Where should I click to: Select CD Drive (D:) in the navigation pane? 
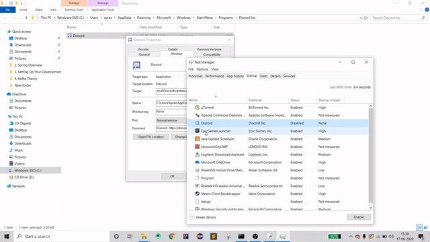pos(24,177)
